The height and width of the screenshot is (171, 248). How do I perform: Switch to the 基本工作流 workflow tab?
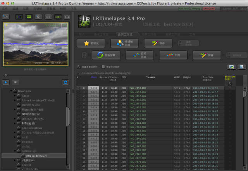pos(101,34)
